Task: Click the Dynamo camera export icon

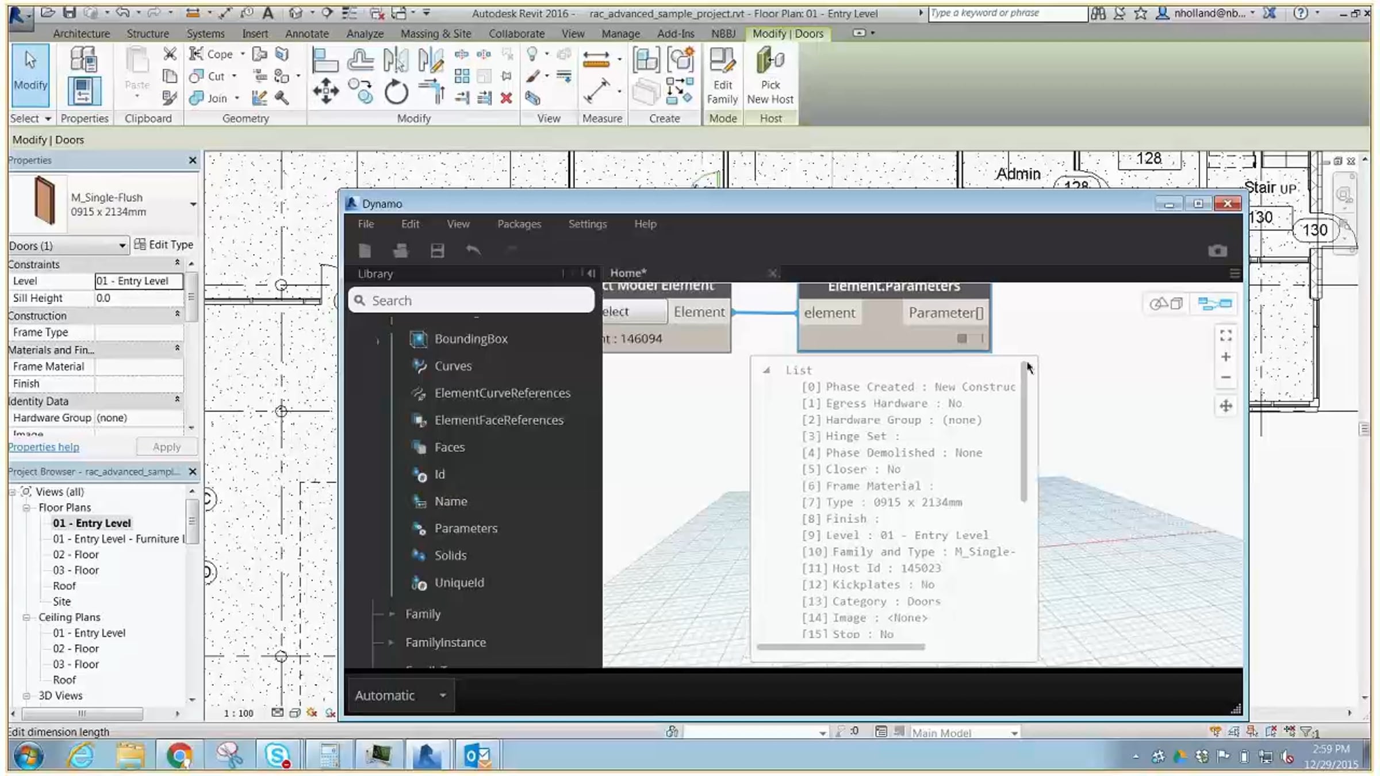Action: pos(1217,251)
